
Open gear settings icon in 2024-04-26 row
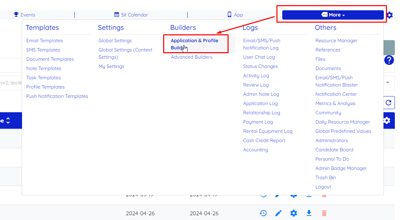[294, 213]
